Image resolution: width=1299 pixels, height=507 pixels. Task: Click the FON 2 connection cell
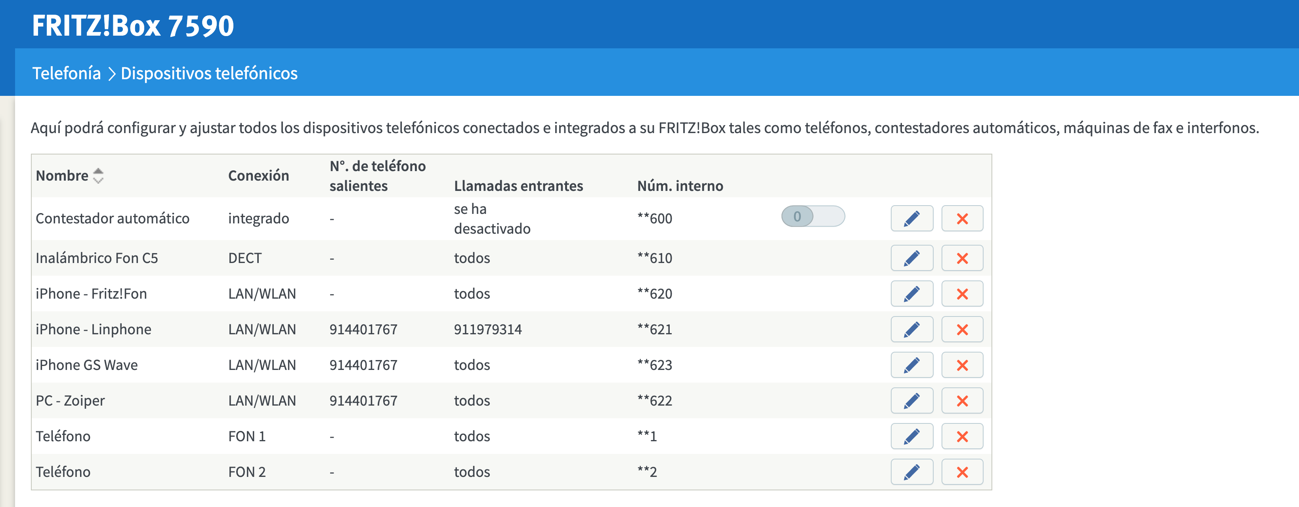click(246, 472)
